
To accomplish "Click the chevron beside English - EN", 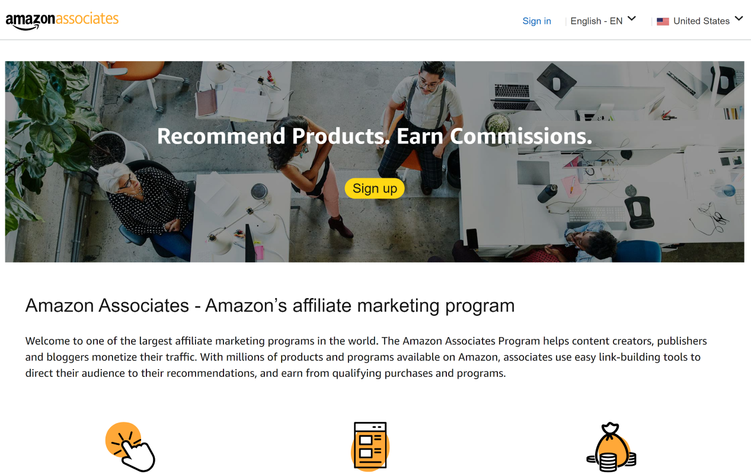I will point(631,19).
